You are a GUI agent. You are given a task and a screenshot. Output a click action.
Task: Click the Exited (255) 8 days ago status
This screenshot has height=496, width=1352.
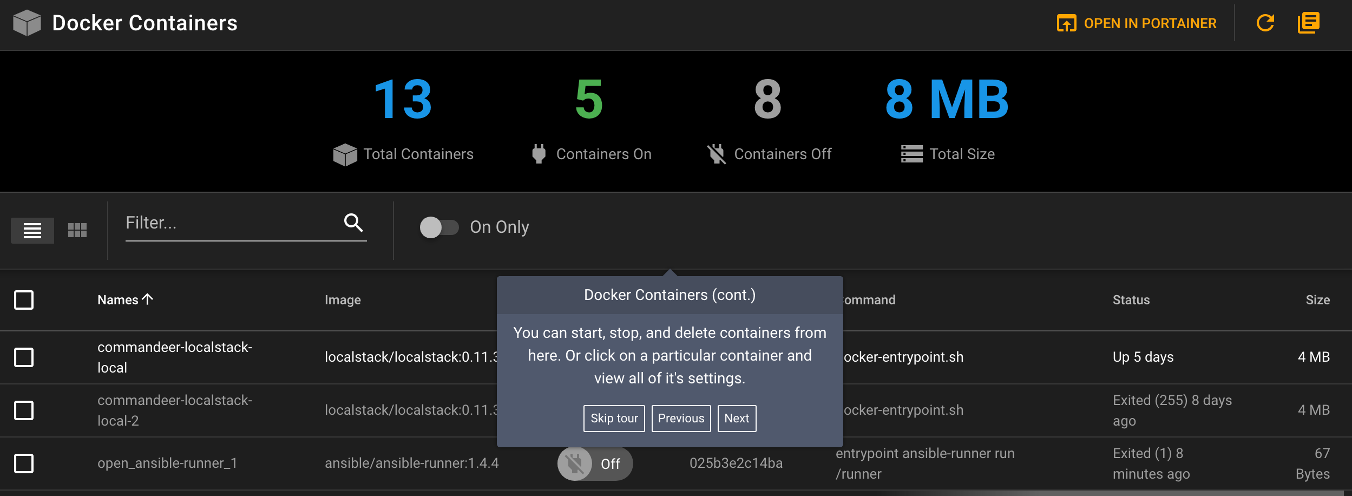point(1172,410)
